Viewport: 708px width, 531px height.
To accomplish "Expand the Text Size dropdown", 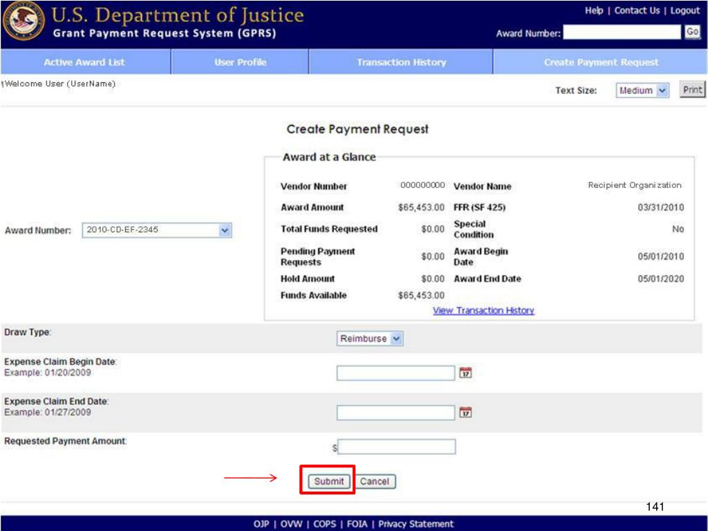I will click(642, 91).
